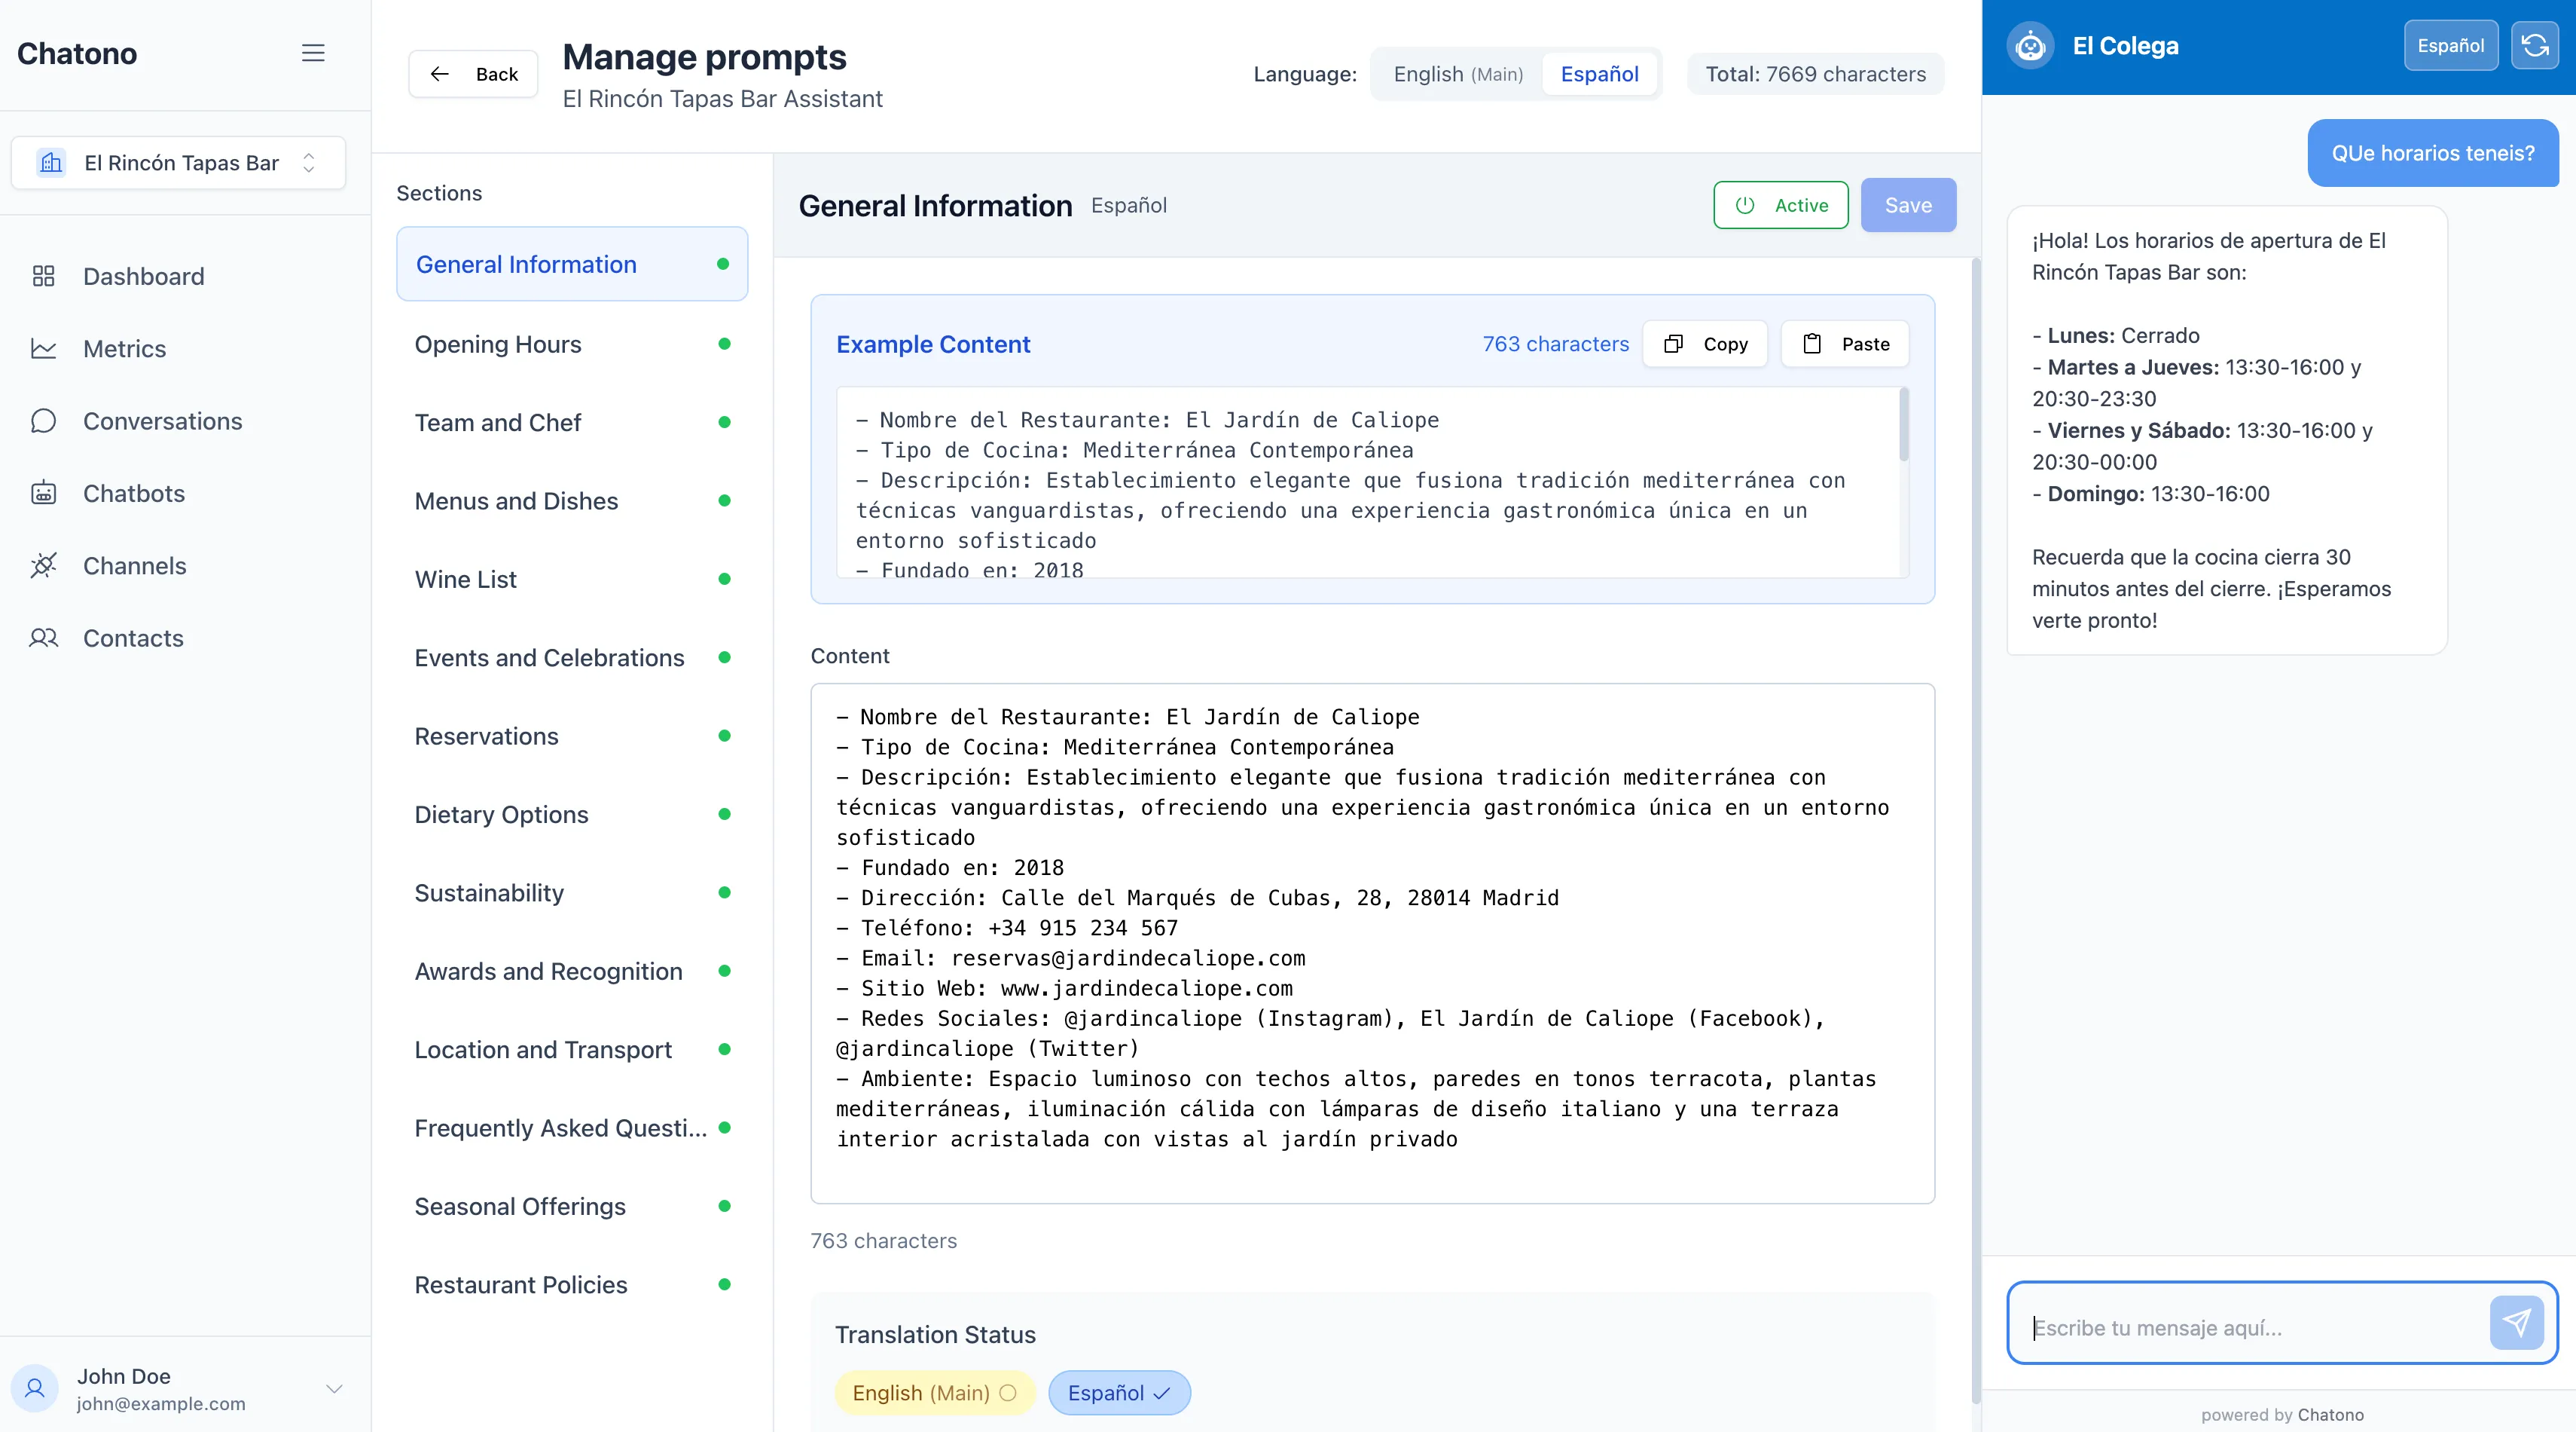Expand the John Doe account menu

tap(334, 1388)
